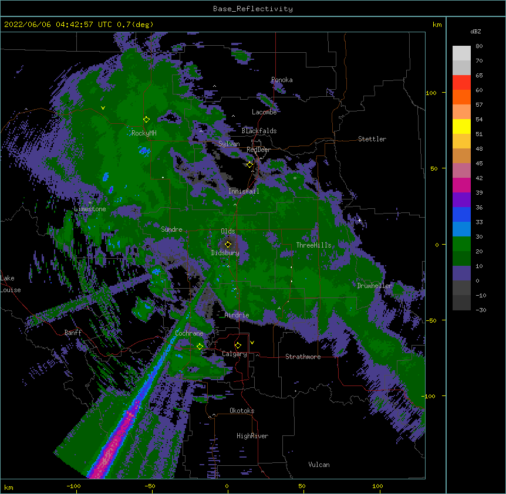Click the -100 tick on the bottom axis

pyautogui.click(x=73, y=486)
